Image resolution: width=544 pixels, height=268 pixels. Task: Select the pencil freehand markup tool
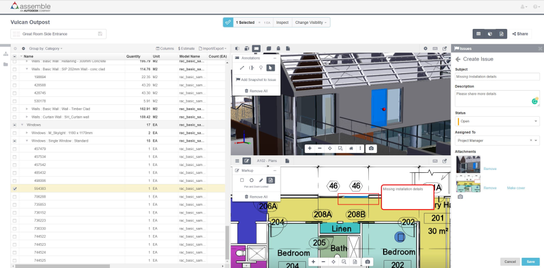click(261, 180)
